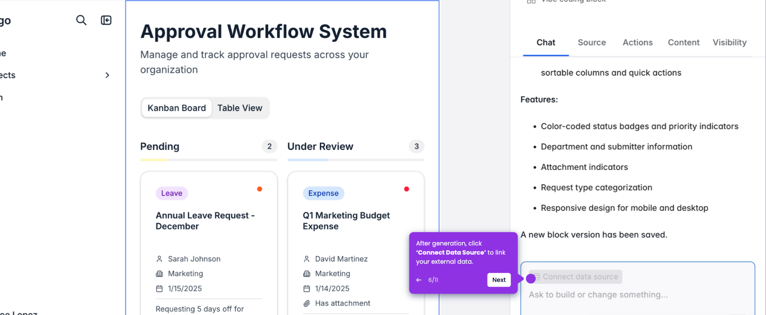
Task: Open search with the magnifier icon
Action: pos(81,20)
